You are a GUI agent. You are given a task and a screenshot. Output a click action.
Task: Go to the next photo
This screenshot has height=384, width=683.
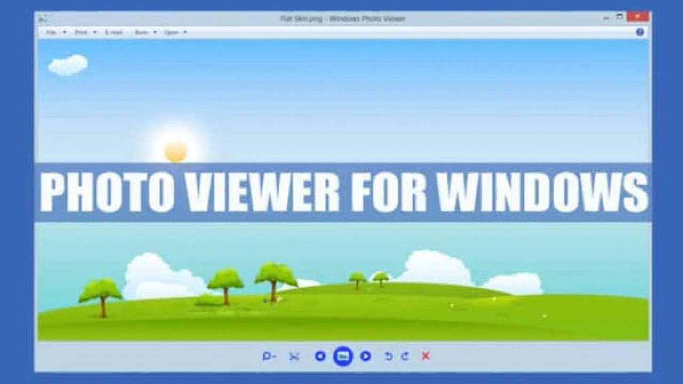click(366, 356)
